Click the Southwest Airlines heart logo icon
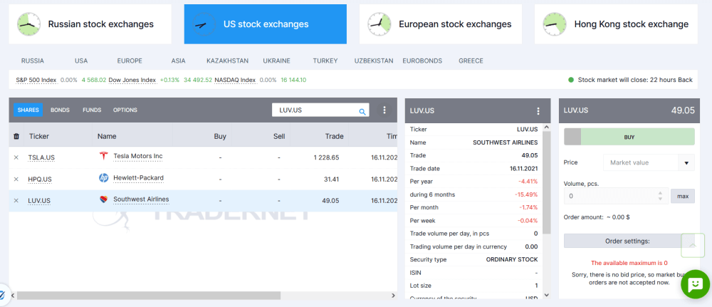 (103, 199)
